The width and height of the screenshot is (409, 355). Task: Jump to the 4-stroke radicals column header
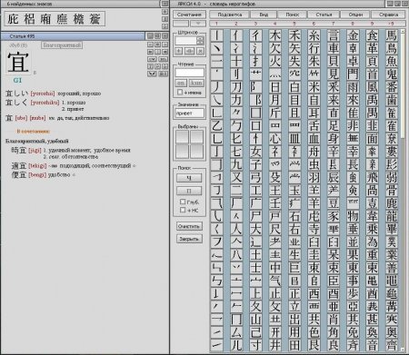274,24
